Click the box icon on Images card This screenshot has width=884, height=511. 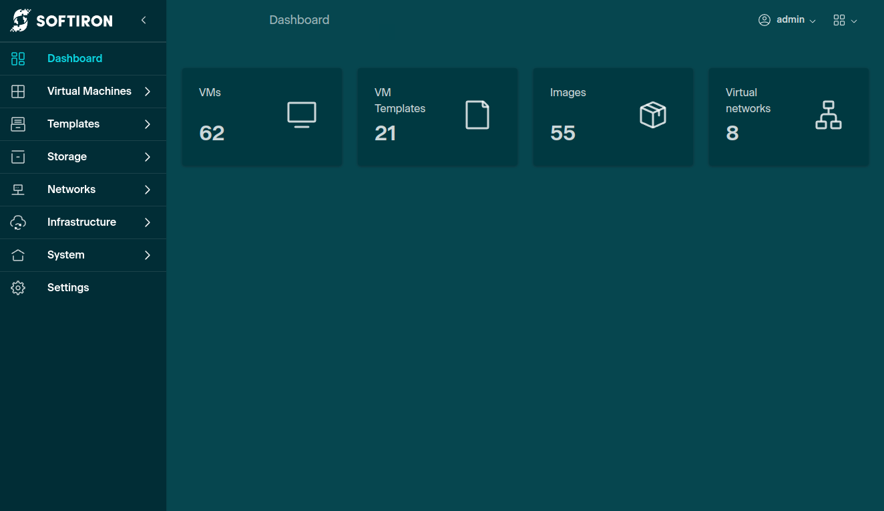pos(653,115)
